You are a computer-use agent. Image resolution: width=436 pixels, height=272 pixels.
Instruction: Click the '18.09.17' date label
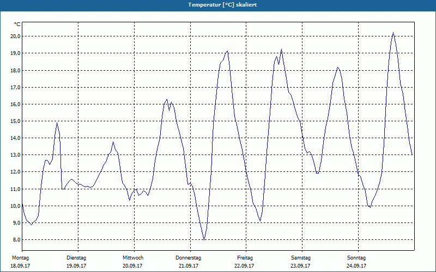(x=20, y=266)
